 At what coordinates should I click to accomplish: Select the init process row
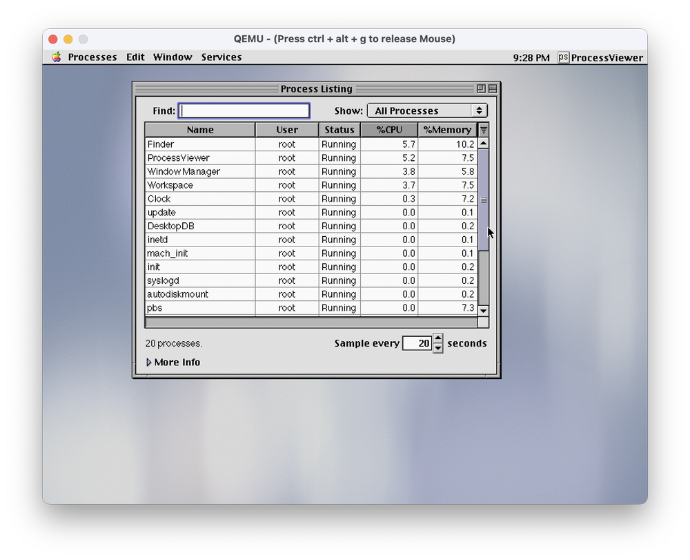click(x=311, y=267)
